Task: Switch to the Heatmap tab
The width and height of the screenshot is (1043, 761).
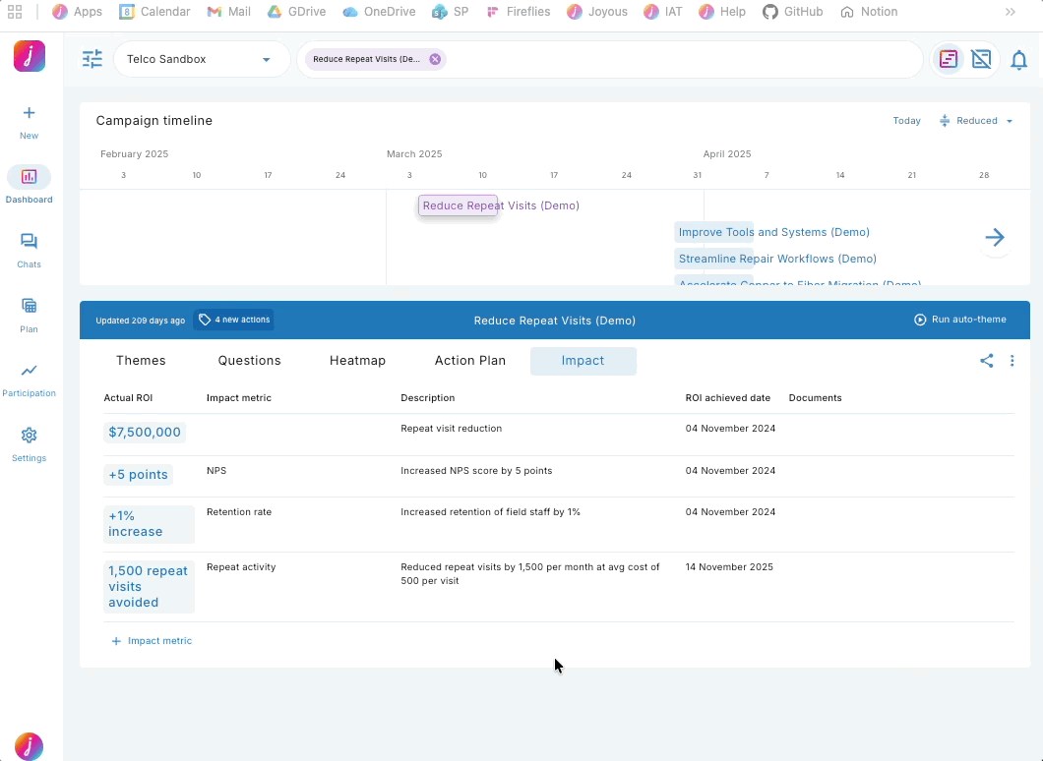Action: [x=357, y=361]
